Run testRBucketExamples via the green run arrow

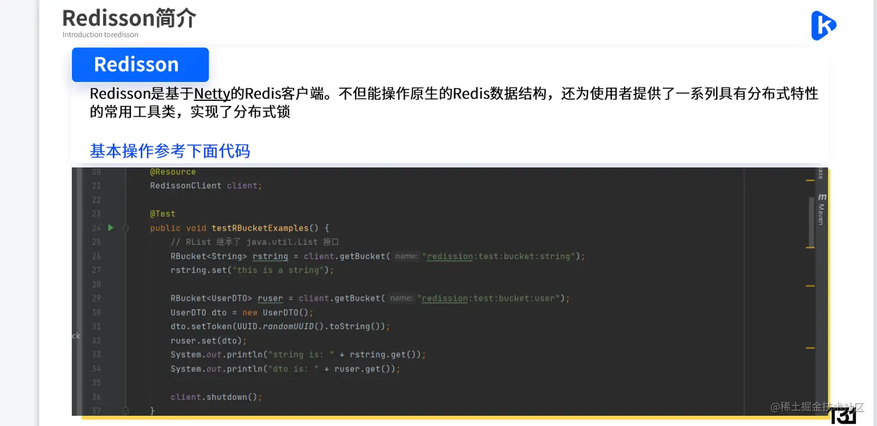pos(111,228)
